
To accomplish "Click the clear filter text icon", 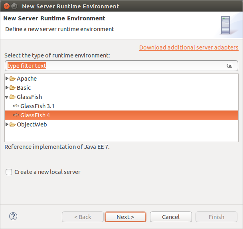I will point(229,66).
